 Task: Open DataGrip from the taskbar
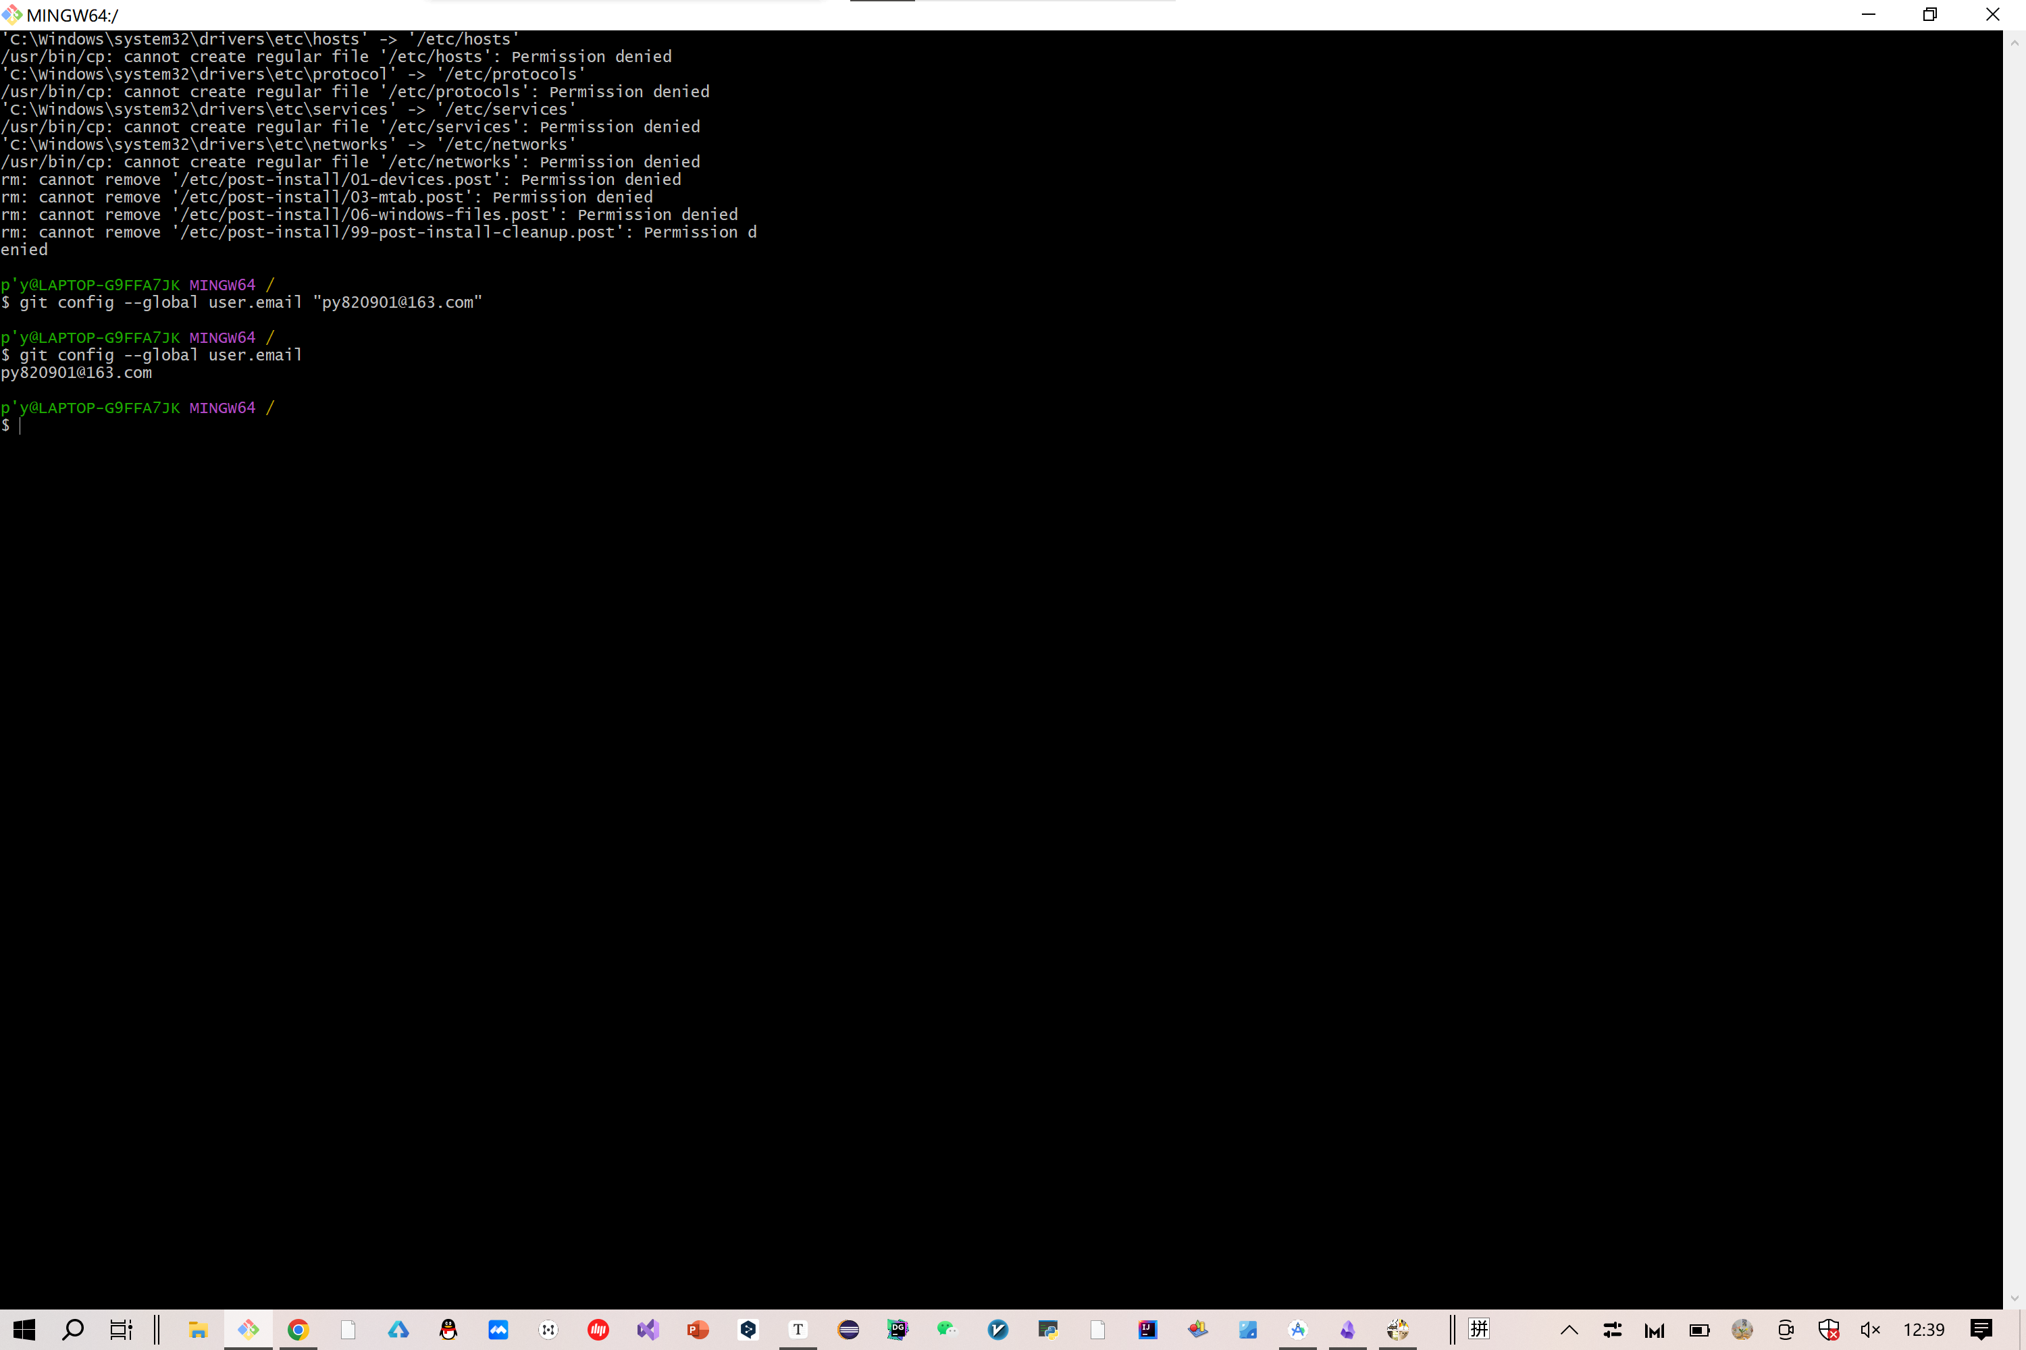[898, 1329]
